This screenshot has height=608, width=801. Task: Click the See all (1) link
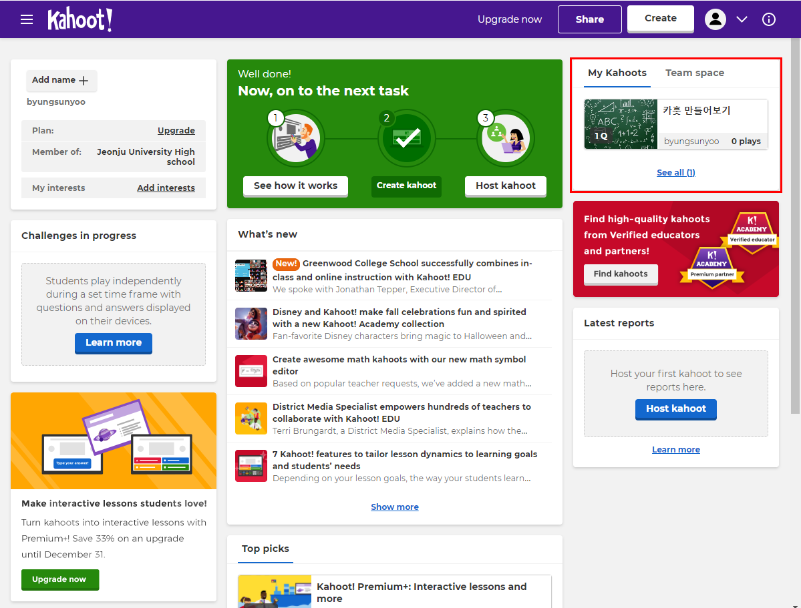tap(676, 173)
